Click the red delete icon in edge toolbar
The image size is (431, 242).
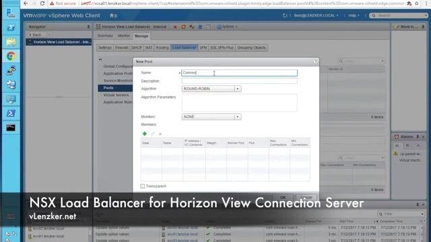(175, 27)
